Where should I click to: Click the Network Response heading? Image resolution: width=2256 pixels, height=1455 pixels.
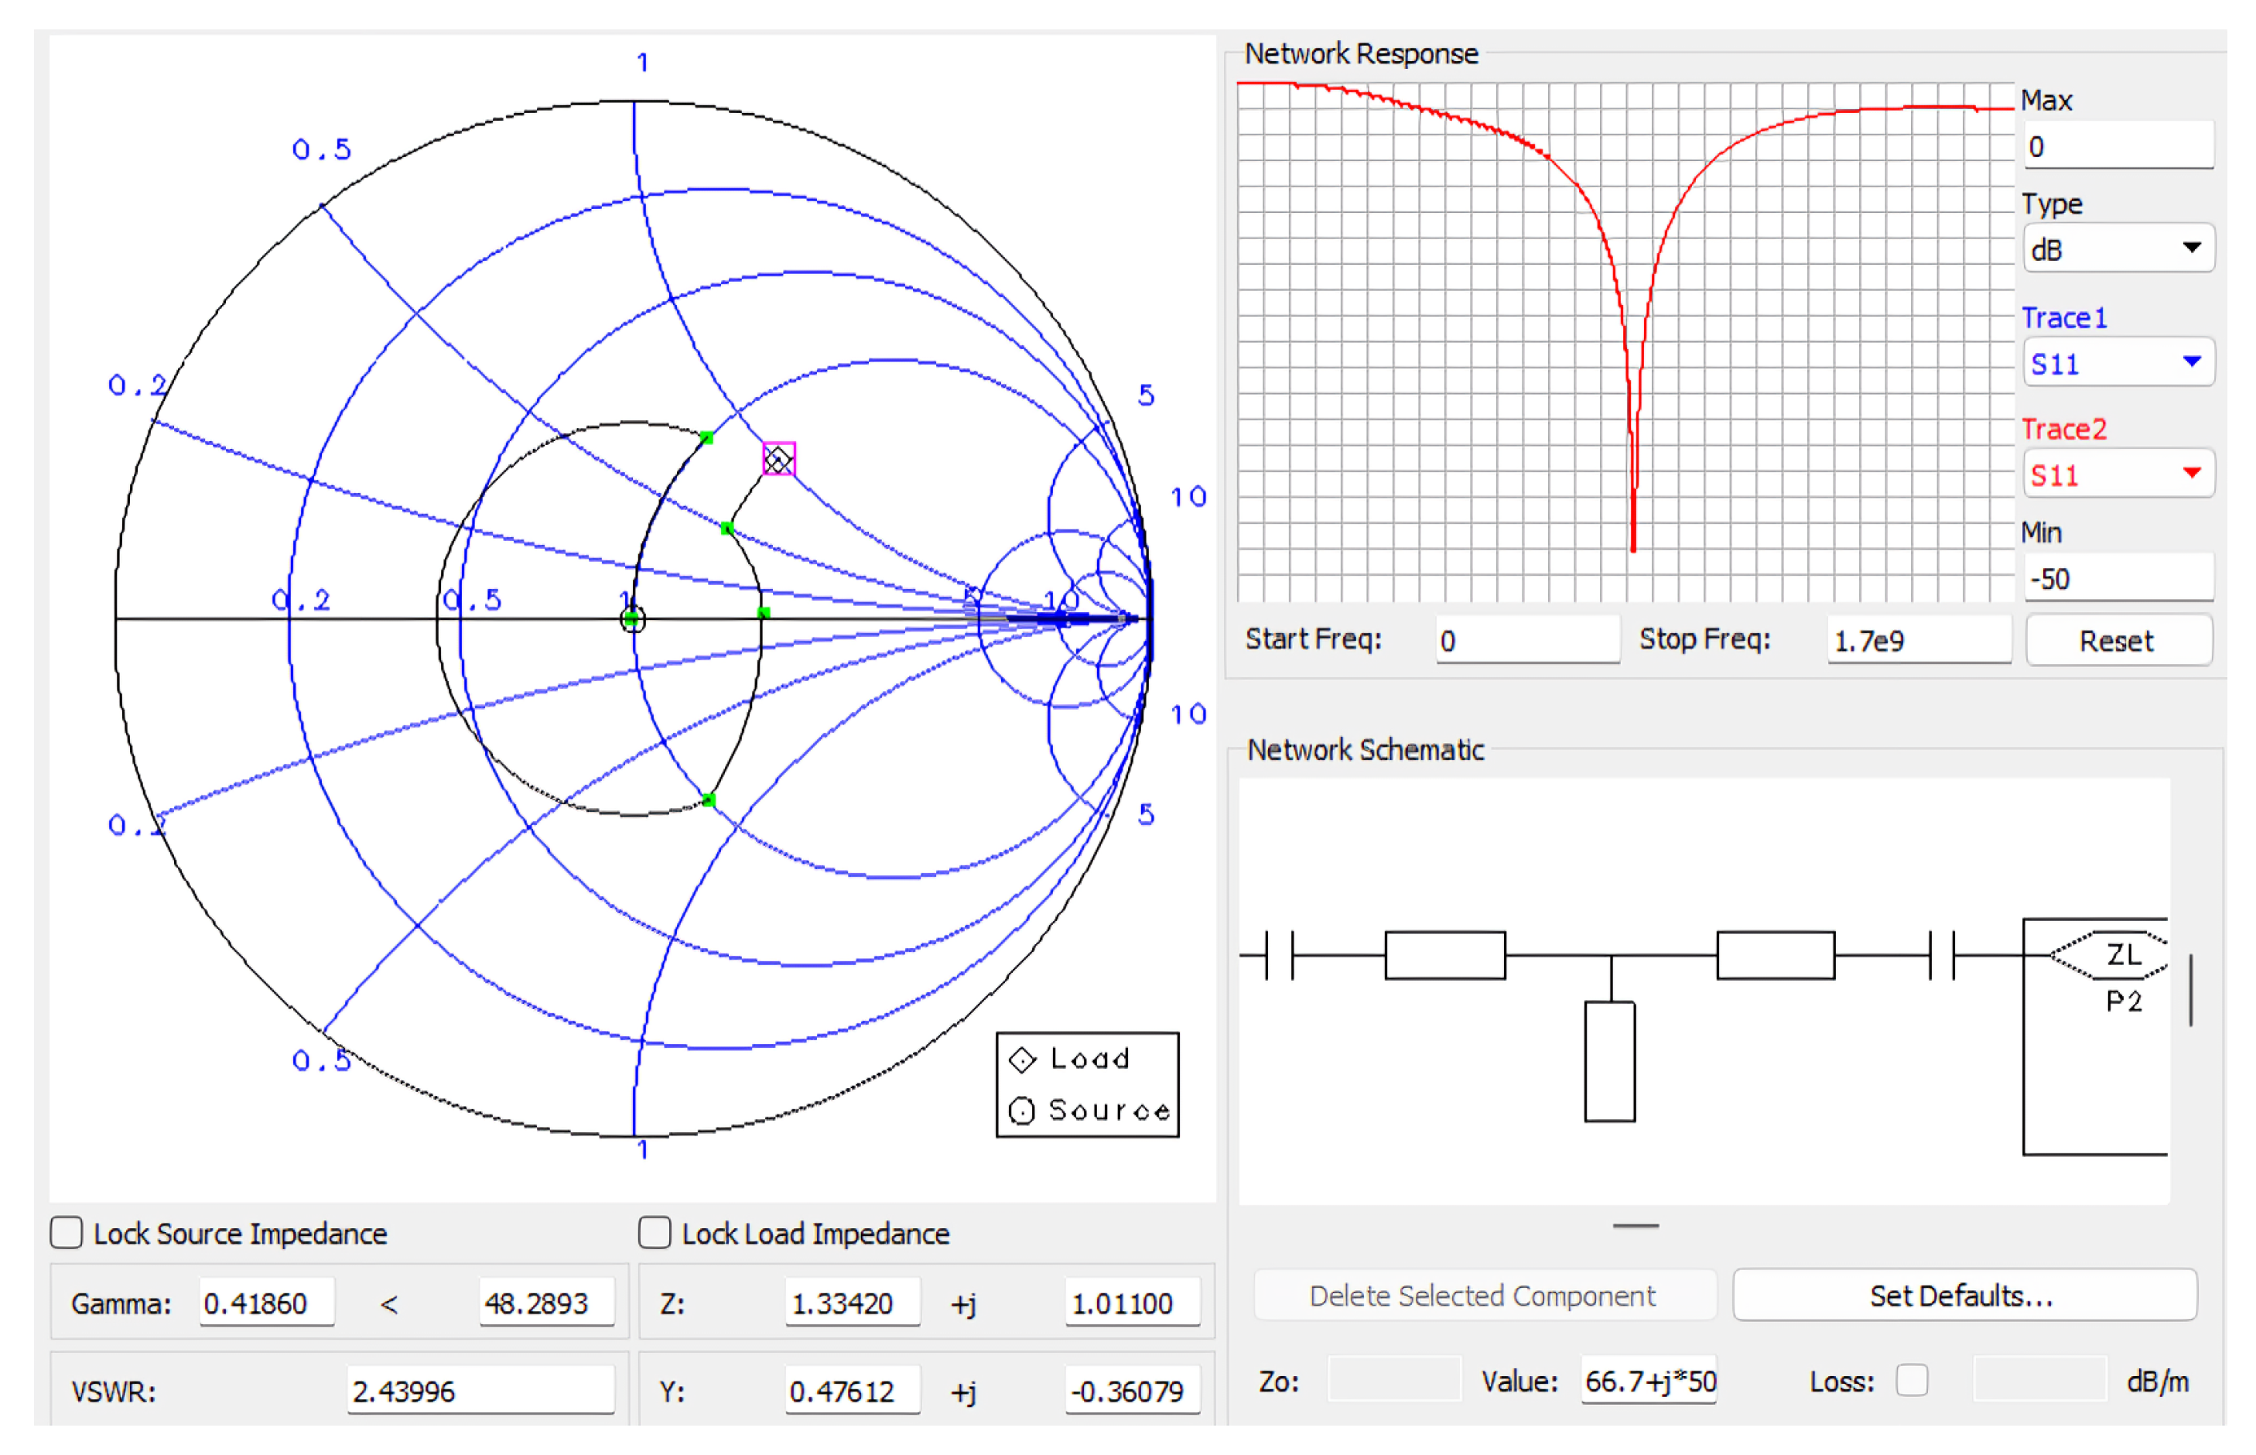coord(1361,54)
